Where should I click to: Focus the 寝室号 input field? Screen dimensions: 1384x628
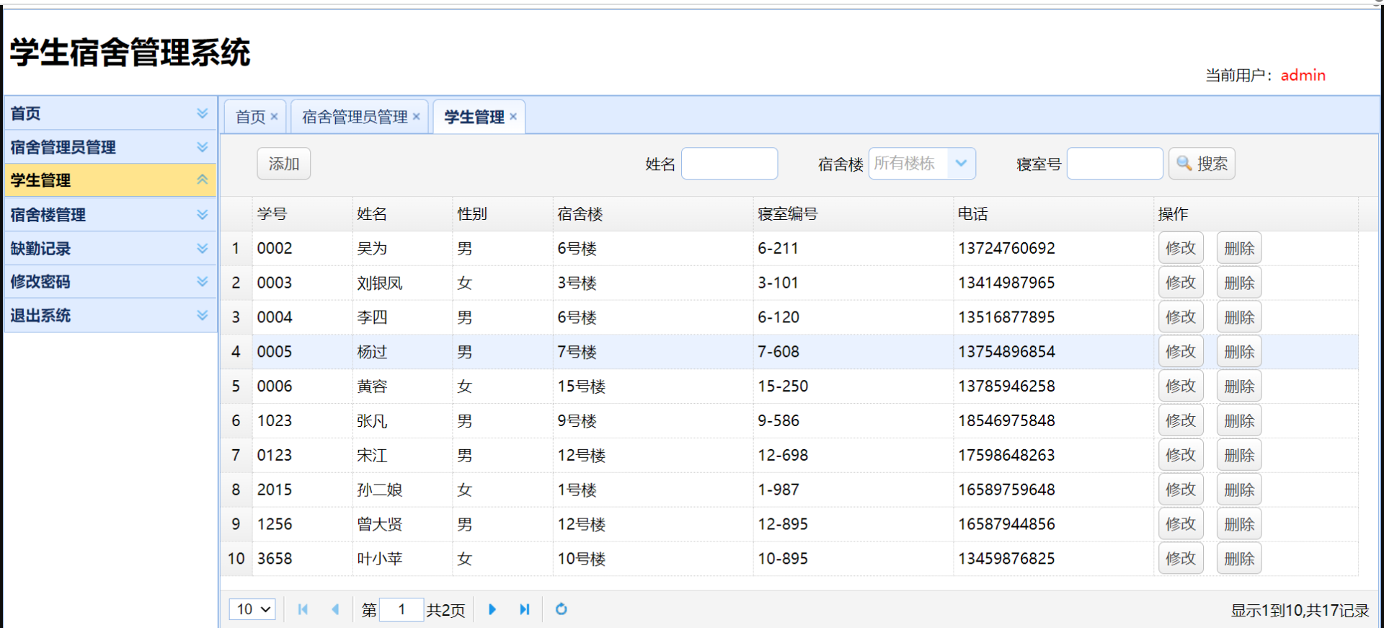(1114, 164)
